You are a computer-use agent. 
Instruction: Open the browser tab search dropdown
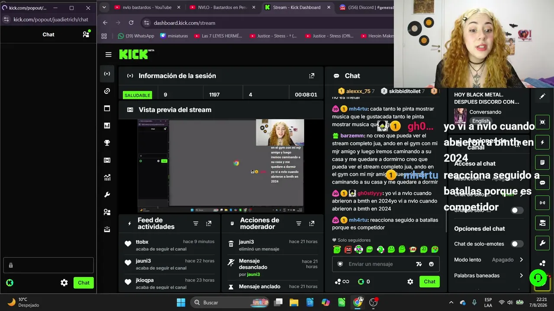[x=104, y=7]
